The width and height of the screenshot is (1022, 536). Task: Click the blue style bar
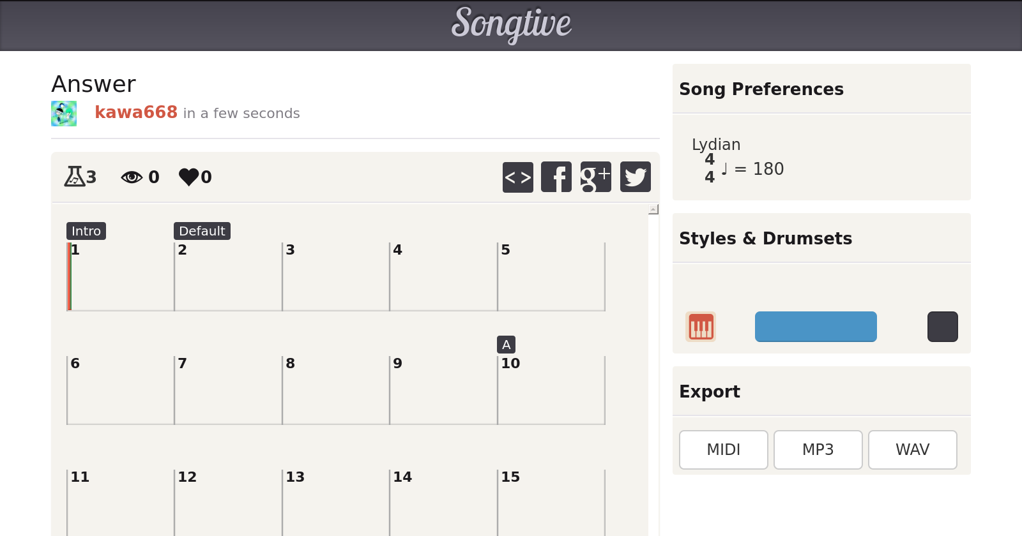pyautogui.click(x=816, y=327)
